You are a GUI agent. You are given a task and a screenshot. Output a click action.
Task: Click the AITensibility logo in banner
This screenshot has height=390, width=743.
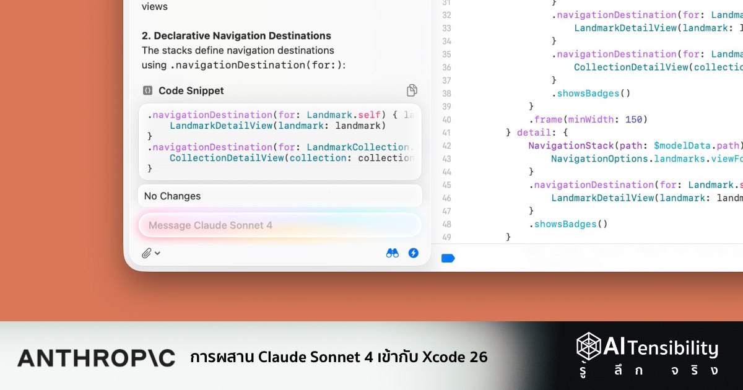pyautogui.click(x=648, y=354)
